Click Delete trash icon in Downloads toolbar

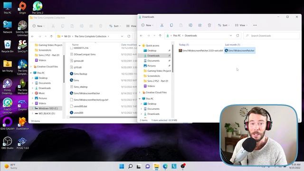click(x=209, y=25)
